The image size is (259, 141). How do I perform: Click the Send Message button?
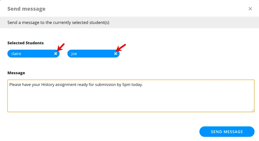pos(227,132)
